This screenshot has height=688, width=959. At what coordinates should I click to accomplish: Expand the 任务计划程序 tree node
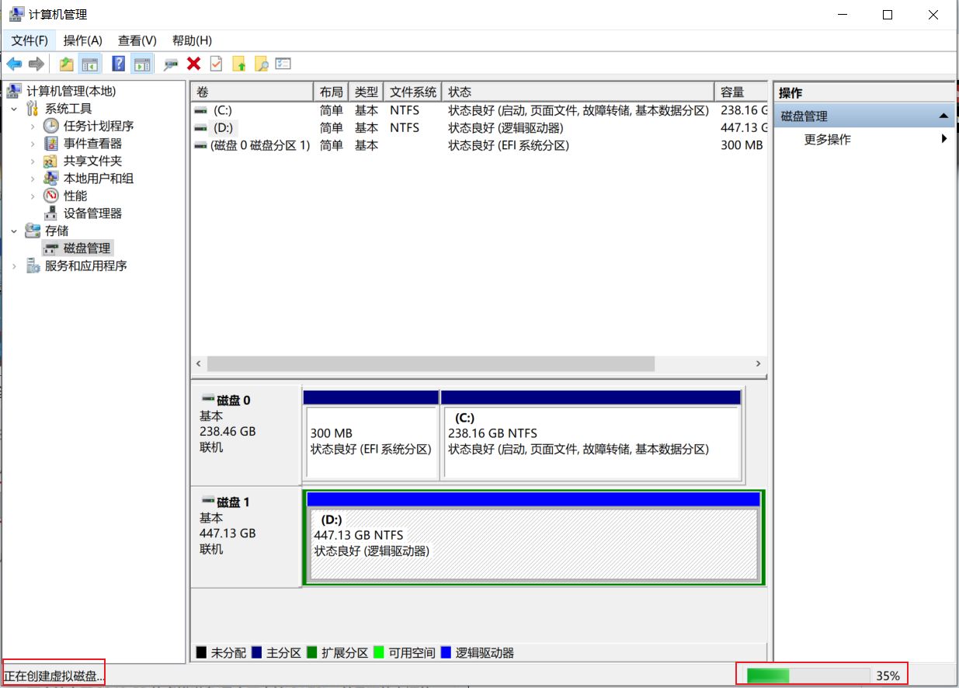33,126
